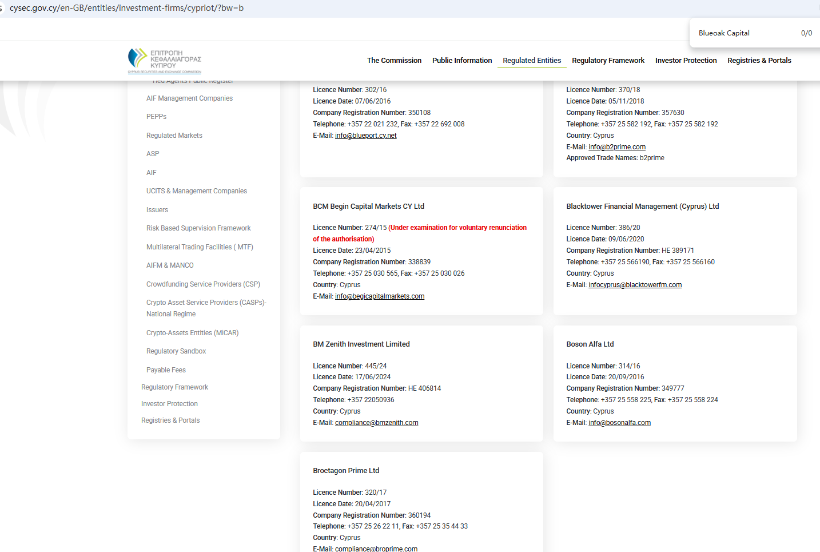The width and height of the screenshot is (820, 552).
Task: Open Public Information menu
Action: (461, 61)
